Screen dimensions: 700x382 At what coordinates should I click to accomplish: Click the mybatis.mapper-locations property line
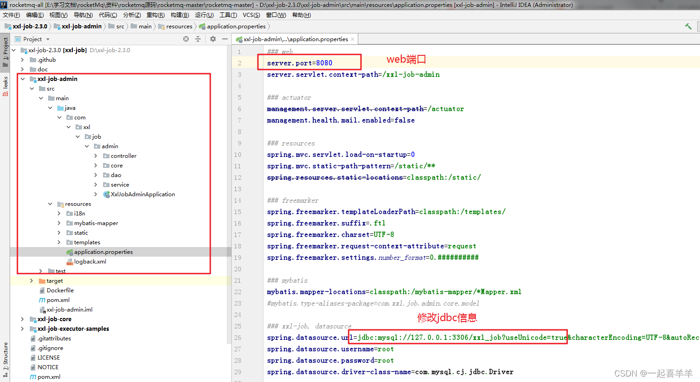(x=394, y=292)
